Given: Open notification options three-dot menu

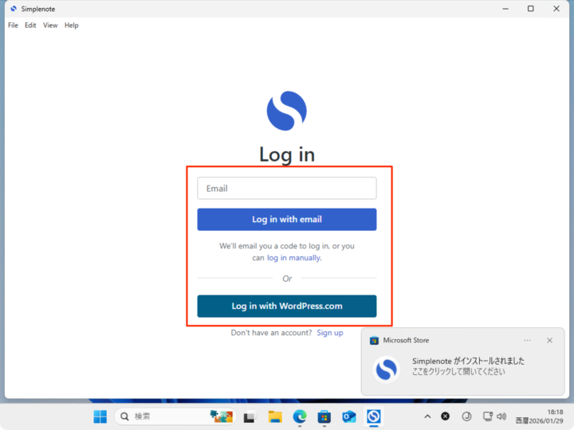Looking at the screenshot, I should coord(527,340).
